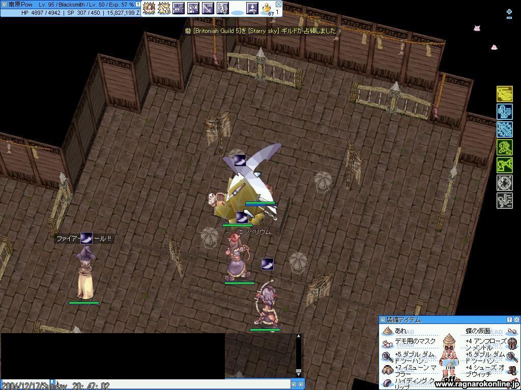521x390 pixels.
Task: Click the green x2 buff icon
Action: pos(504,147)
